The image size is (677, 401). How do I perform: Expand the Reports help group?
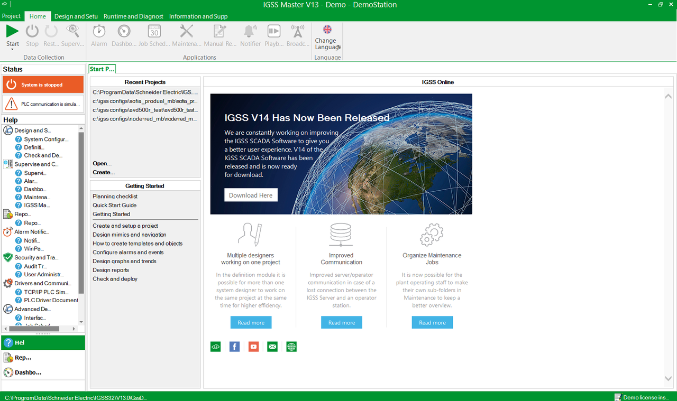tap(22, 215)
